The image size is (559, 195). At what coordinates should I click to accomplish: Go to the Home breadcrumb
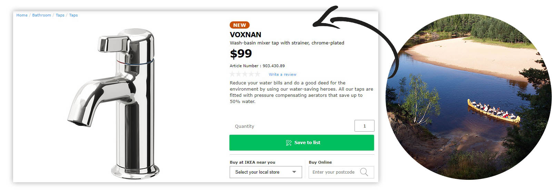coord(22,15)
